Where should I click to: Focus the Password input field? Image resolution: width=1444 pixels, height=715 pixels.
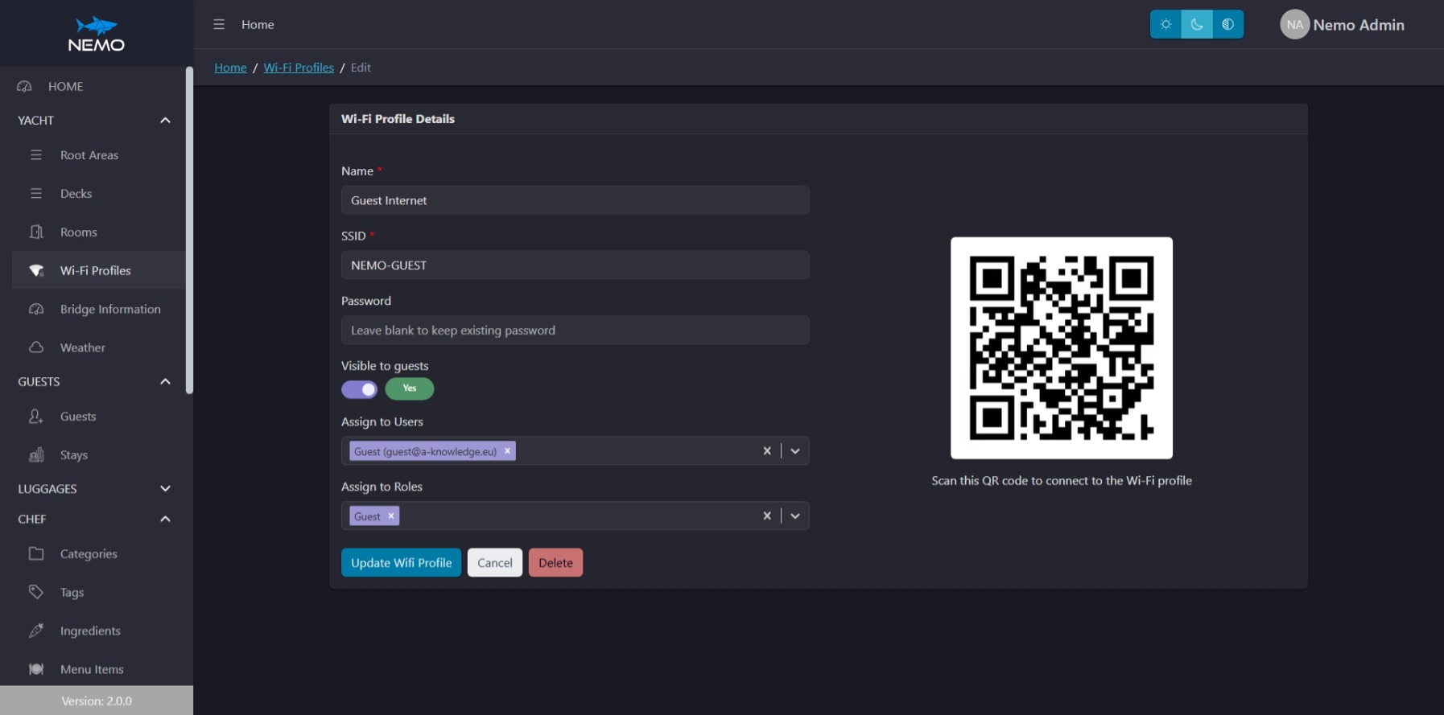[x=575, y=331]
